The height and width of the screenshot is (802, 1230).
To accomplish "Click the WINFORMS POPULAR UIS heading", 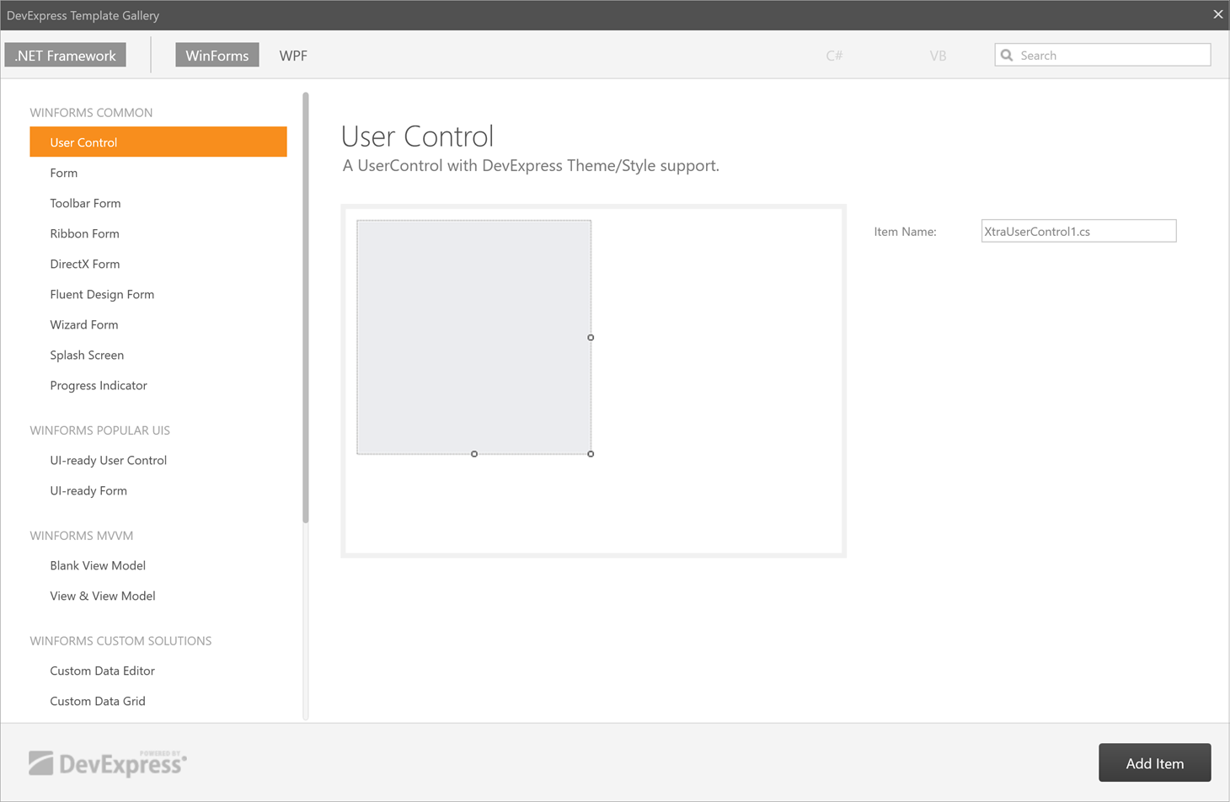I will pos(99,430).
